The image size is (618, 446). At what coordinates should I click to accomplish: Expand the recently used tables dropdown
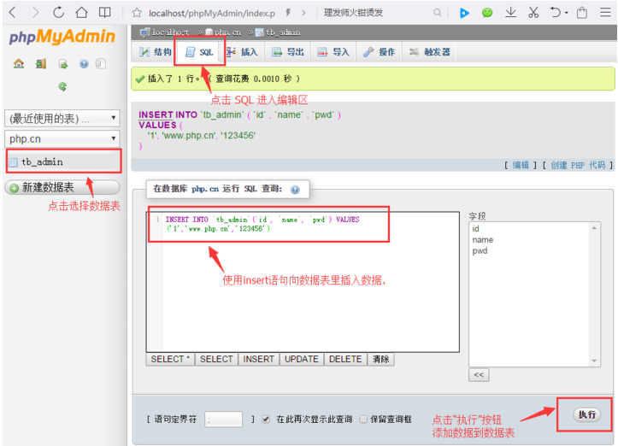(62, 118)
